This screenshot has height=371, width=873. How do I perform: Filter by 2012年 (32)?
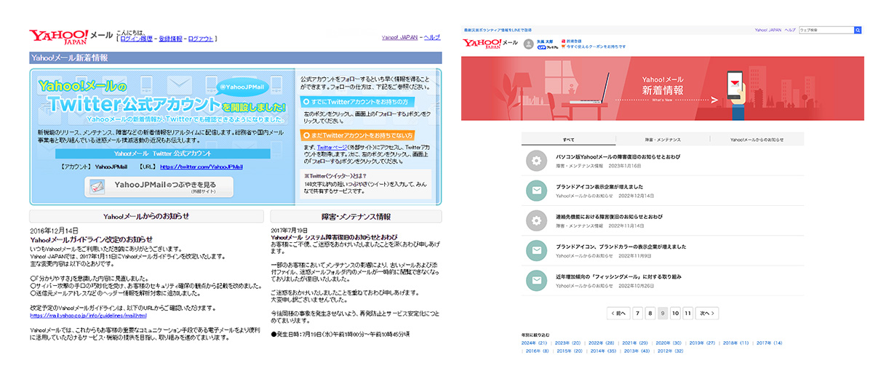(670, 351)
